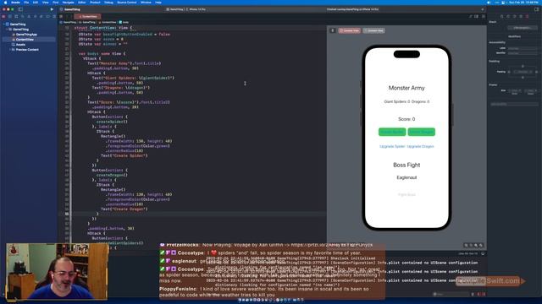Screen dimensions: 542x304
Task: Select the gray Content View preview chip
Action: click(x=373, y=30)
